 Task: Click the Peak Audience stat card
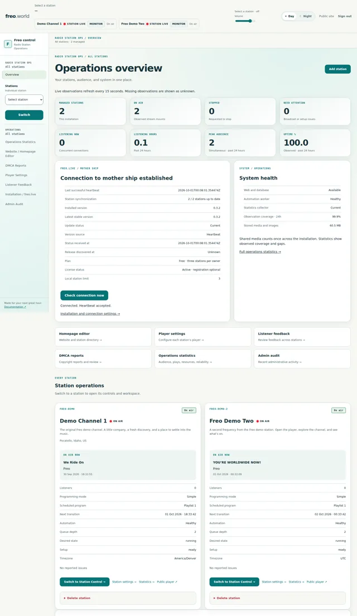click(240, 143)
